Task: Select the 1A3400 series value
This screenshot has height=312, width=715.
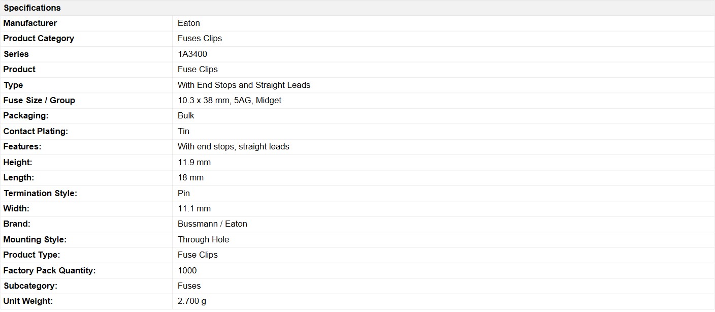Action: click(192, 54)
